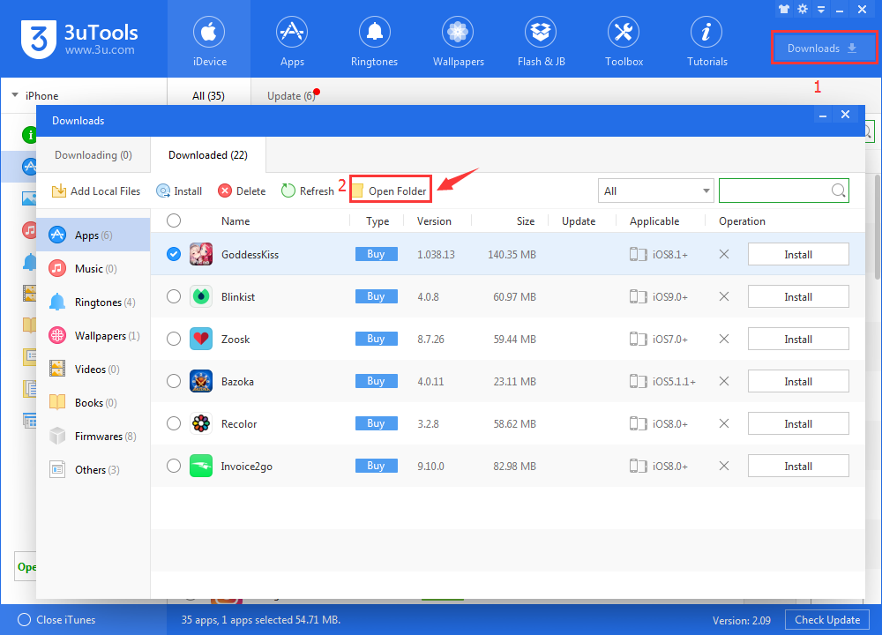Check the Zoosk checkbox

coord(174,339)
